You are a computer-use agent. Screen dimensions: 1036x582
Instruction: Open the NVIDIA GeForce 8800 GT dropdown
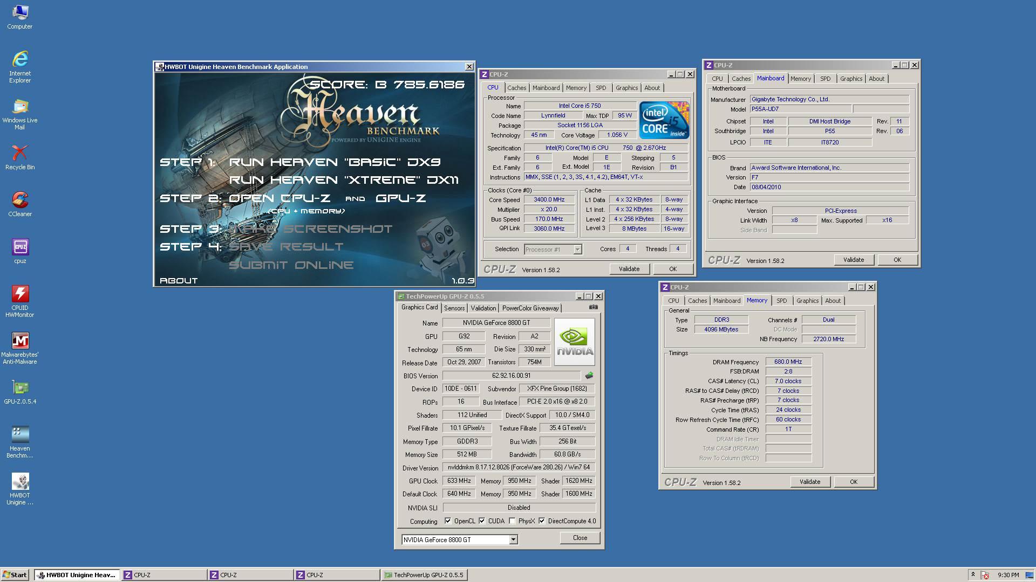coord(460,539)
